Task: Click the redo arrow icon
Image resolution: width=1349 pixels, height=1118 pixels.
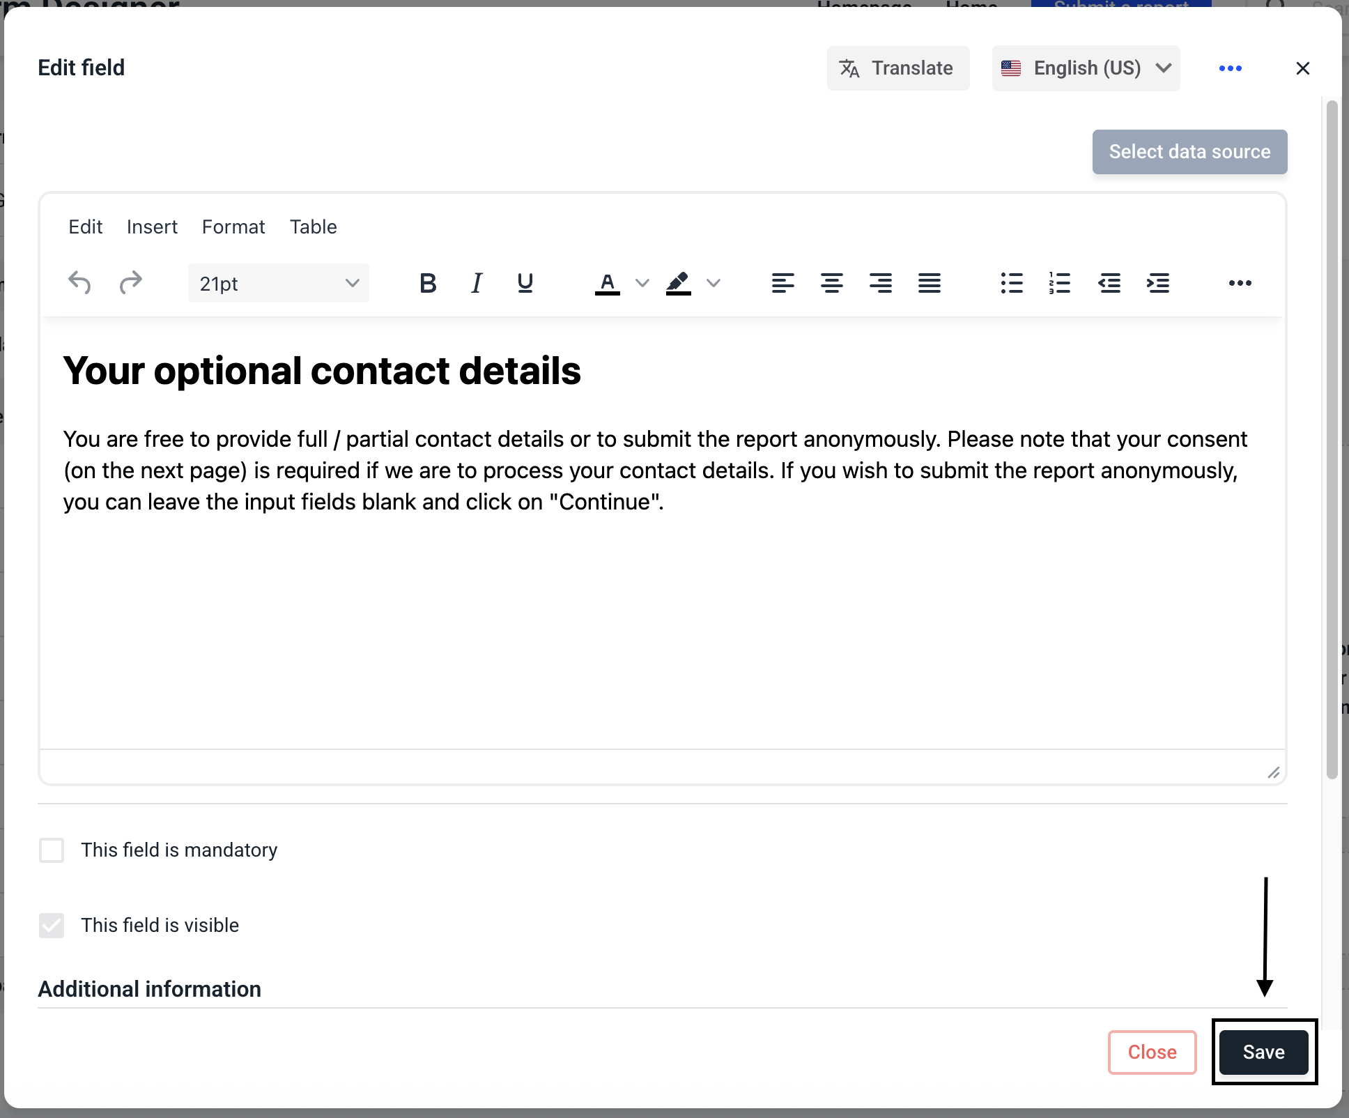Action: coord(130,283)
